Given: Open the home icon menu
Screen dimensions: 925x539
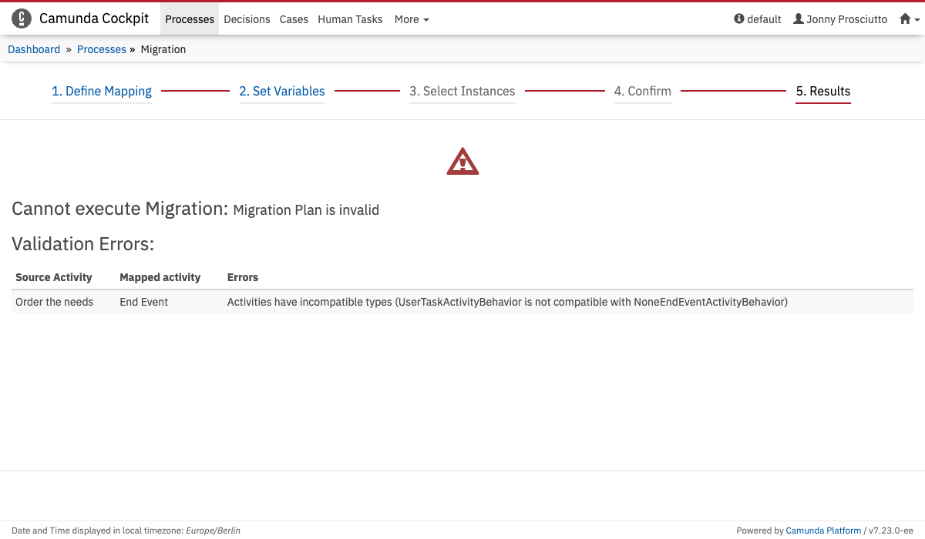Looking at the screenshot, I should click(909, 19).
